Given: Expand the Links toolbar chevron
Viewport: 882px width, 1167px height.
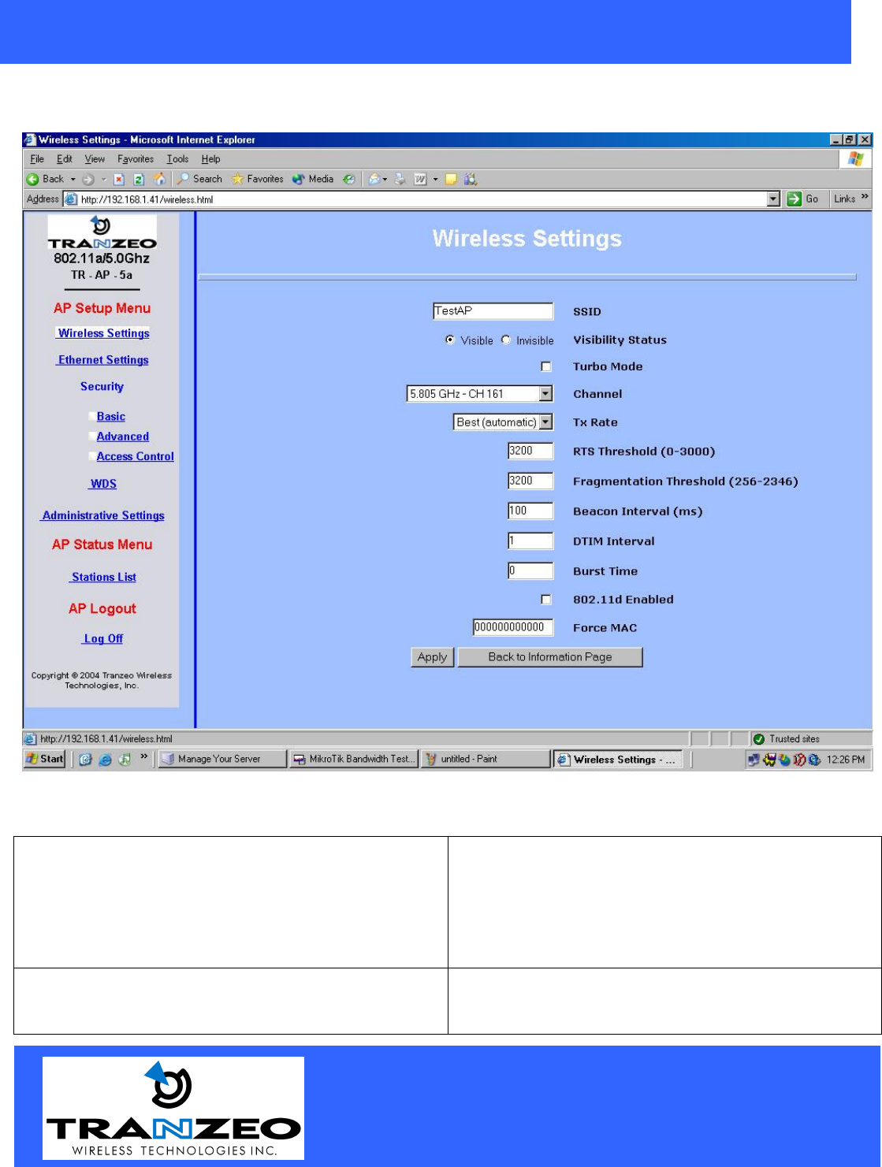Looking at the screenshot, I should (865, 197).
